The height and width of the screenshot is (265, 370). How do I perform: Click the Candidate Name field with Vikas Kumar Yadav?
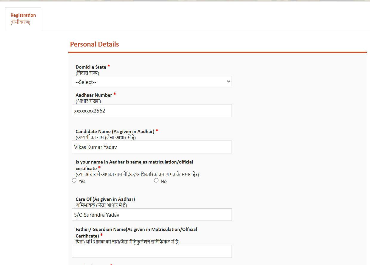tap(152, 147)
